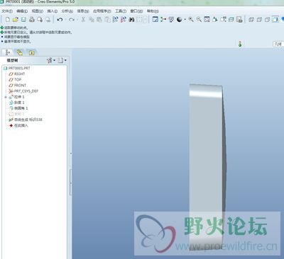Open the shading sphere appearance gallery
Screen dimensions: 284x259
[180, 20]
